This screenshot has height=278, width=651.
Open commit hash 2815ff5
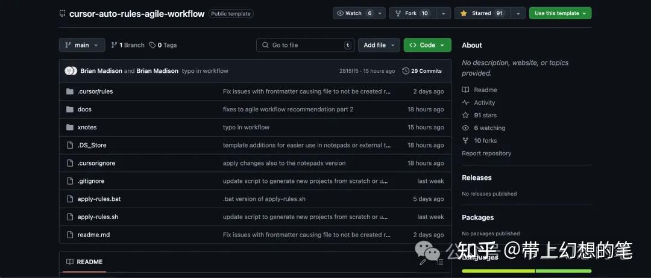coord(349,71)
